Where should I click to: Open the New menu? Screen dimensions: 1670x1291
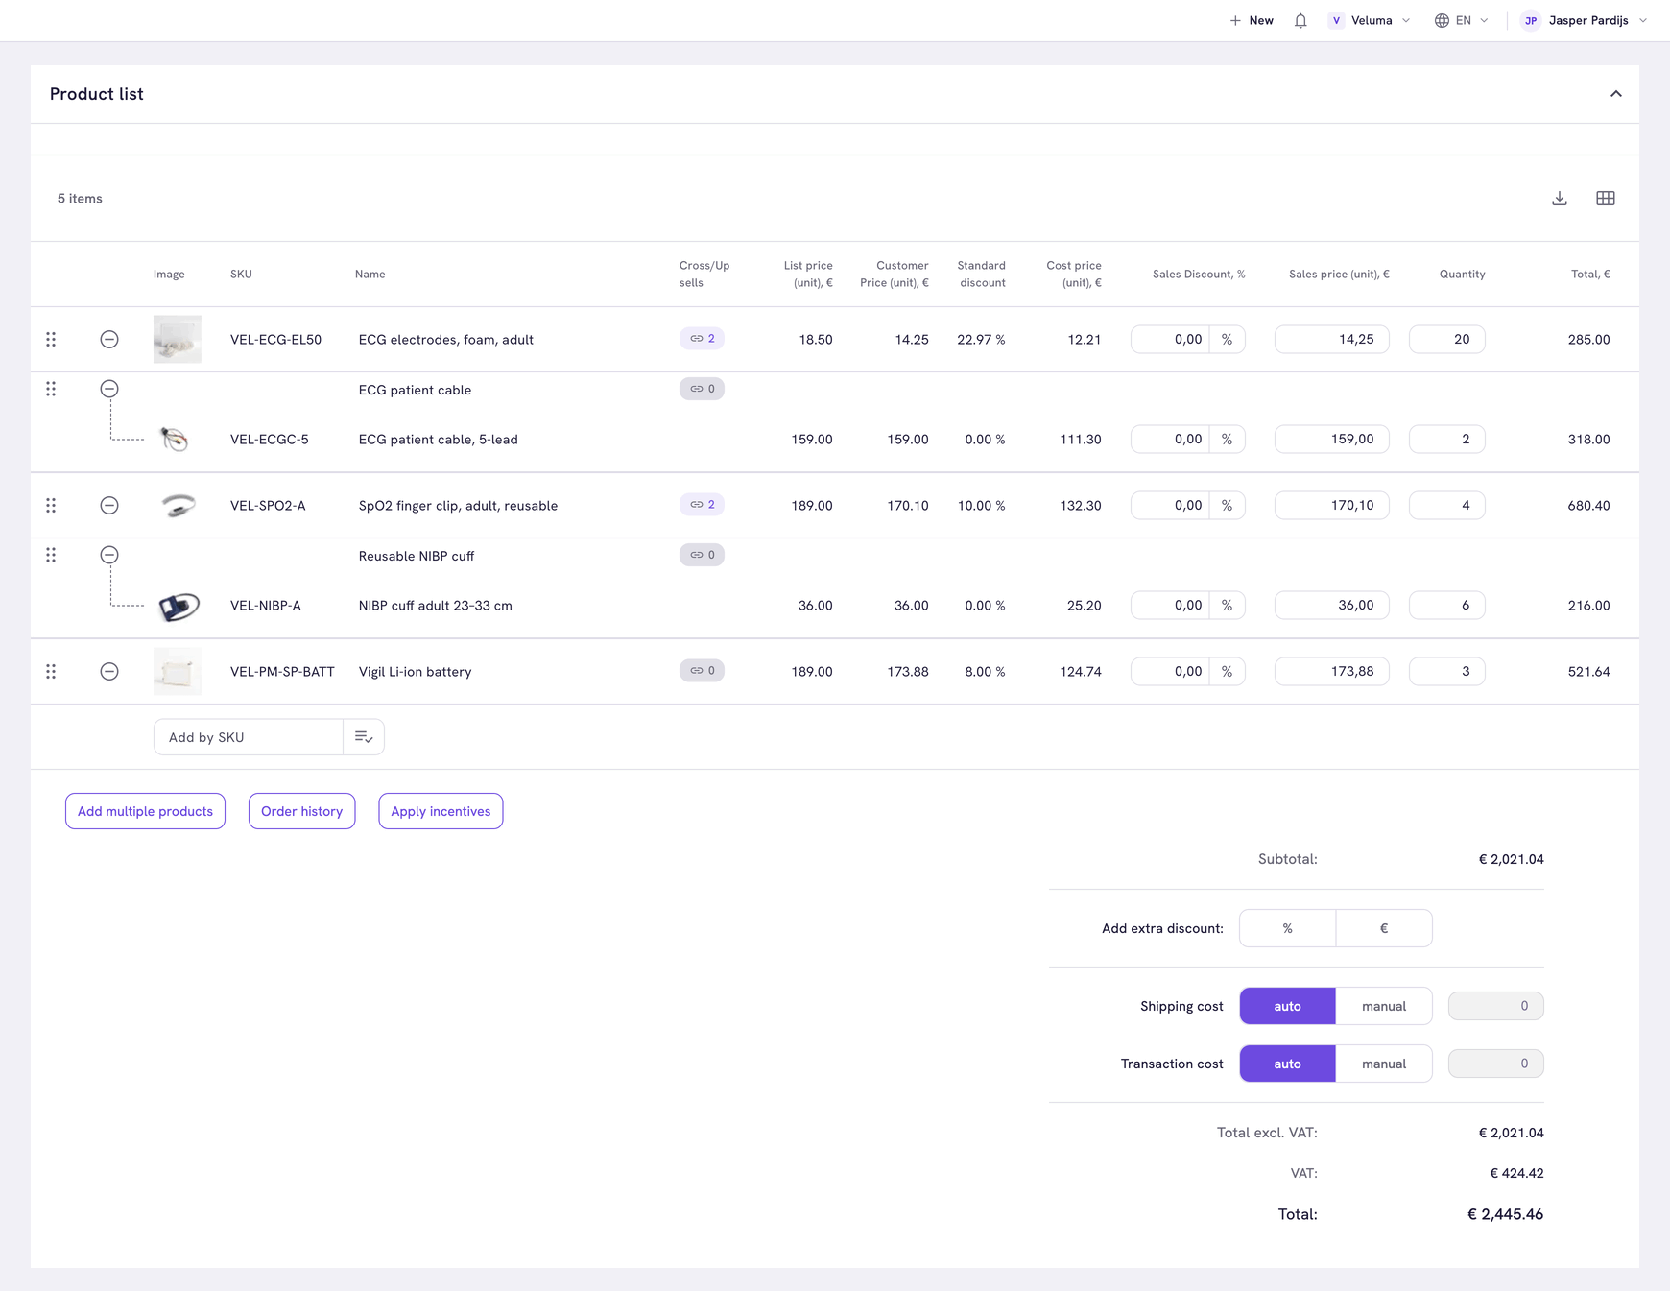(1252, 20)
